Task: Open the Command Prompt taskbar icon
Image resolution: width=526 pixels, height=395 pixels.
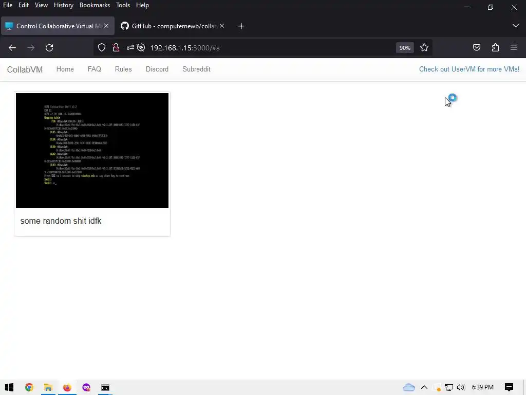Action: pyautogui.click(x=105, y=387)
